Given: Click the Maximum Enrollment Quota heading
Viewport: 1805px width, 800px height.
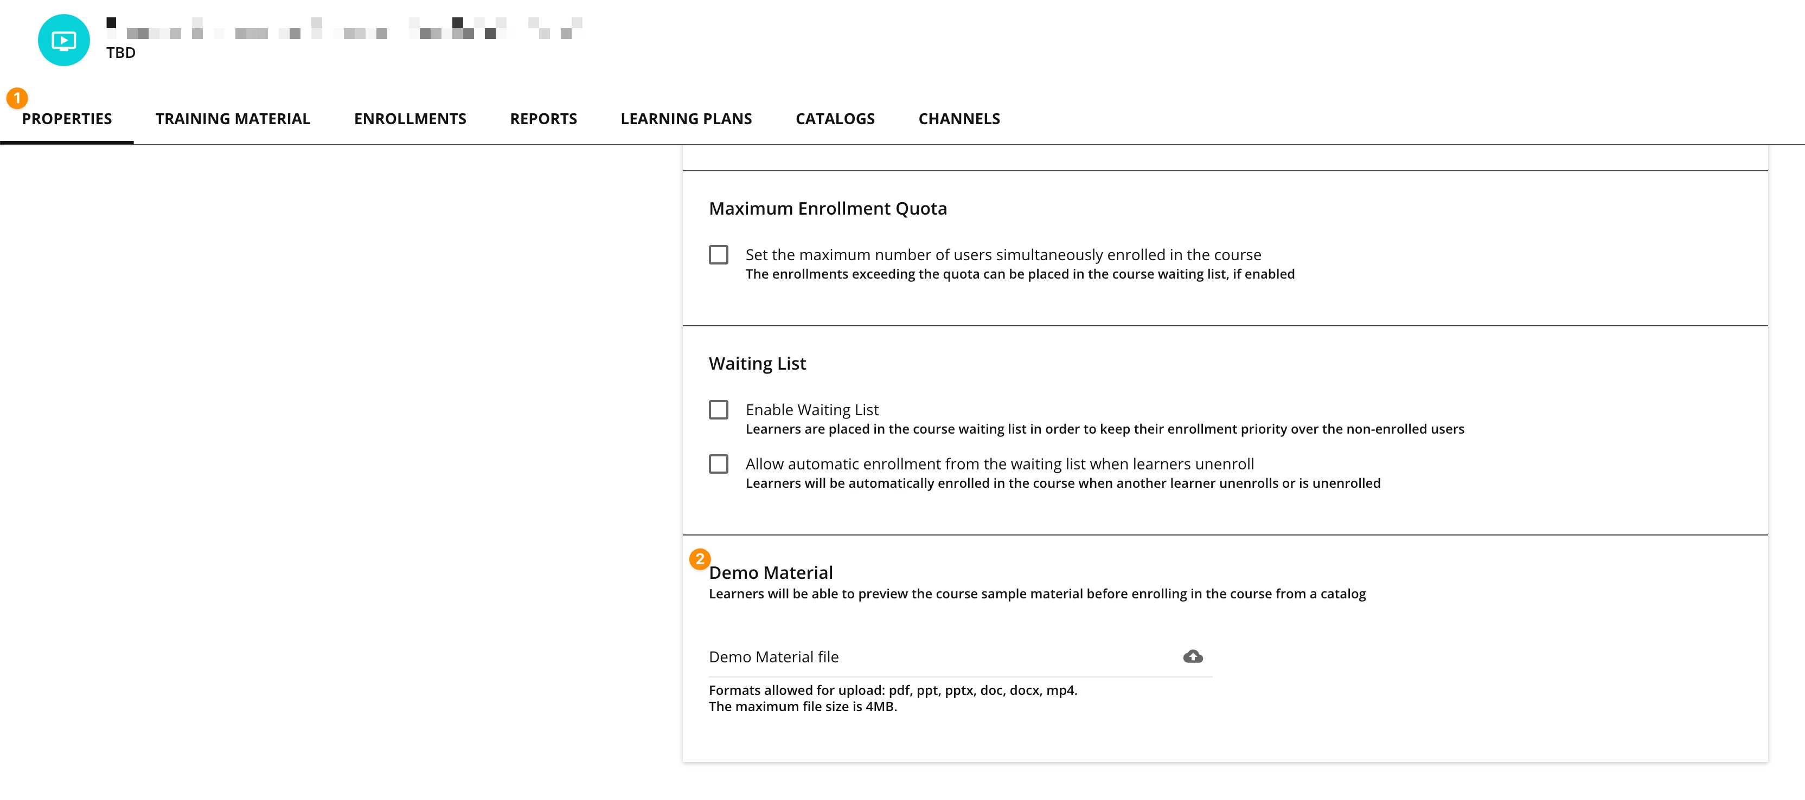Looking at the screenshot, I should 828,209.
